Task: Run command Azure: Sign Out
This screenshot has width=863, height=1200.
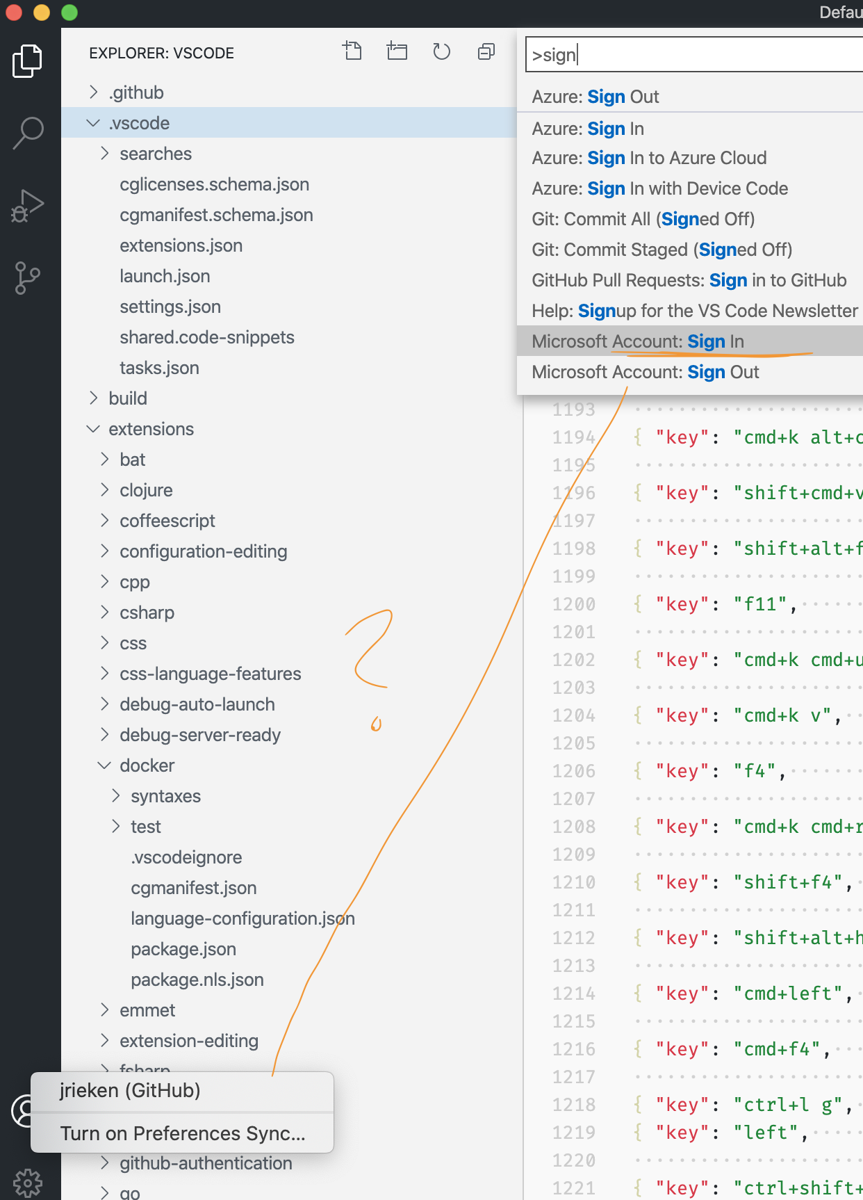Action: [x=690, y=97]
